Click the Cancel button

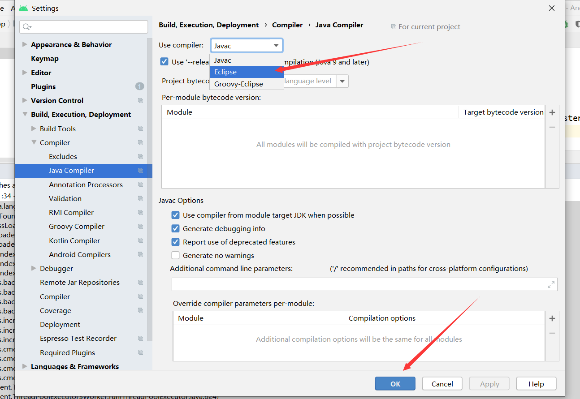click(x=442, y=384)
